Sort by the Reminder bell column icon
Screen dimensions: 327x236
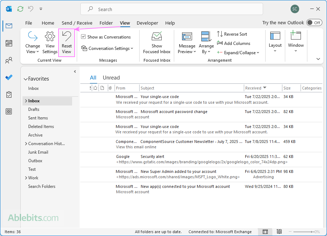95,88
